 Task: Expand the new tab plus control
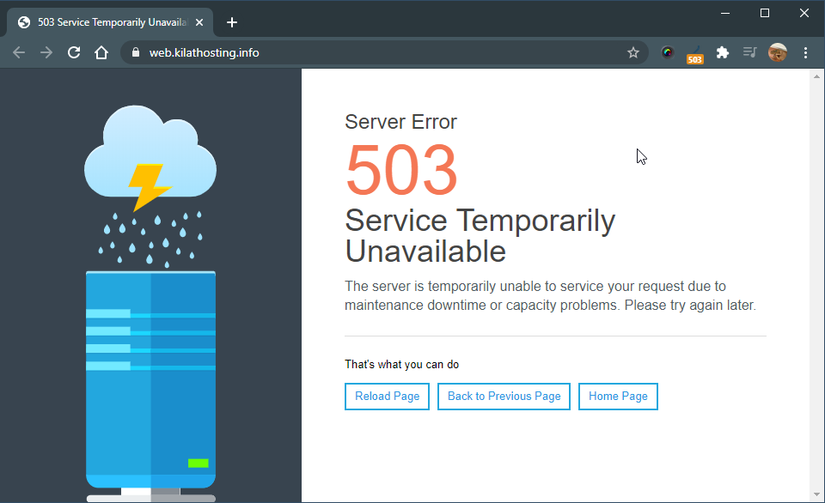coord(231,22)
